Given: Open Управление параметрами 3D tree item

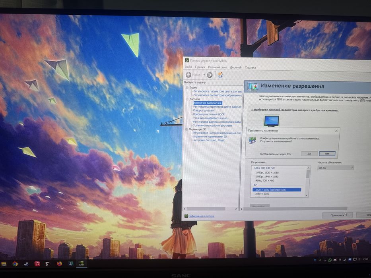Looking at the screenshot, I should [x=210, y=137].
